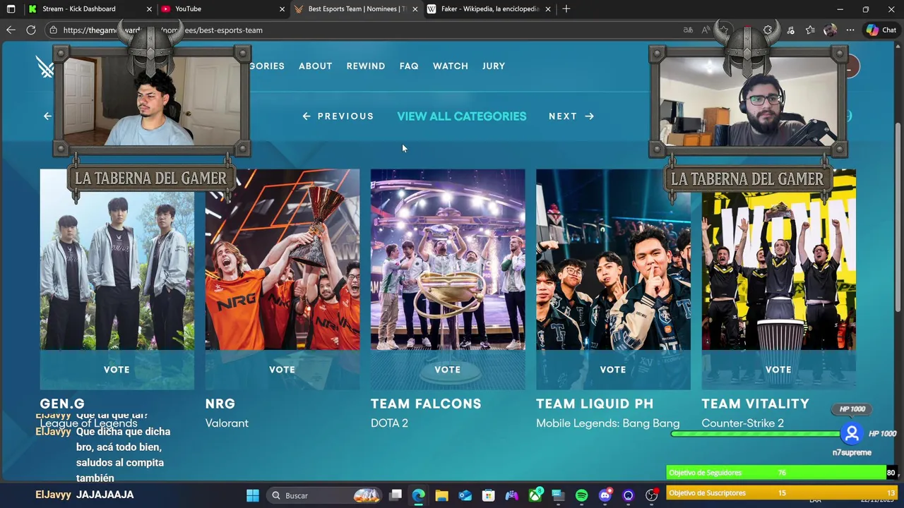Viewport: 904px width, 508px height.
Task: Open REWIND in site menu
Action: [366, 66]
